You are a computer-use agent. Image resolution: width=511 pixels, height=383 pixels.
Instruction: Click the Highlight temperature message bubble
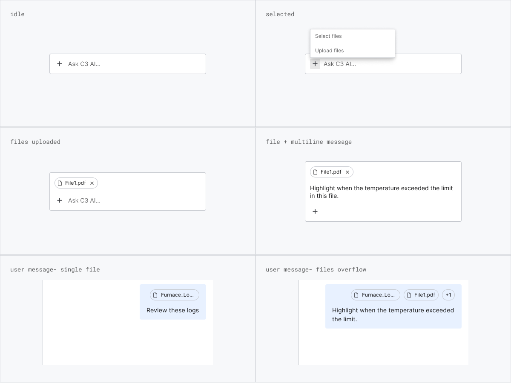pyautogui.click(x=393, y=315)
